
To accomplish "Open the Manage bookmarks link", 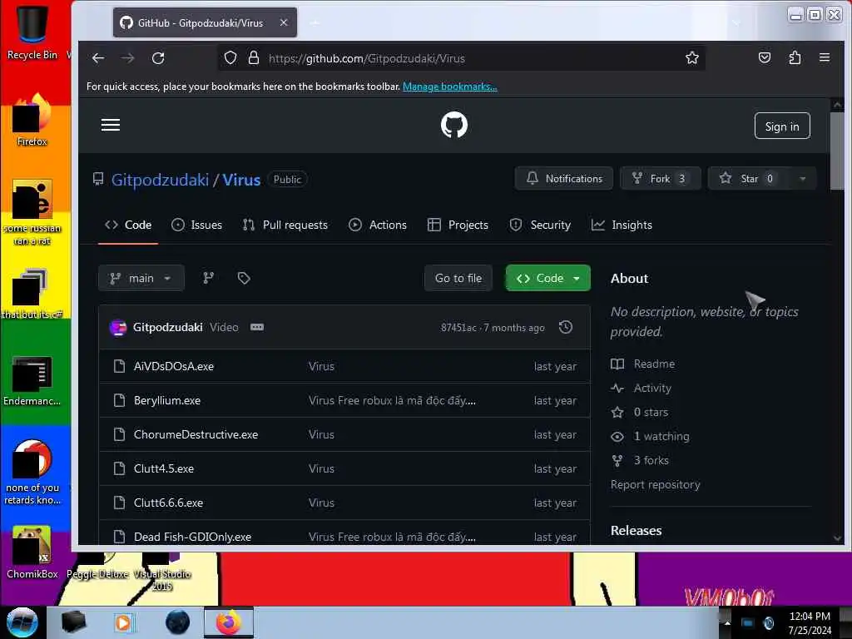I will point(450,87).
